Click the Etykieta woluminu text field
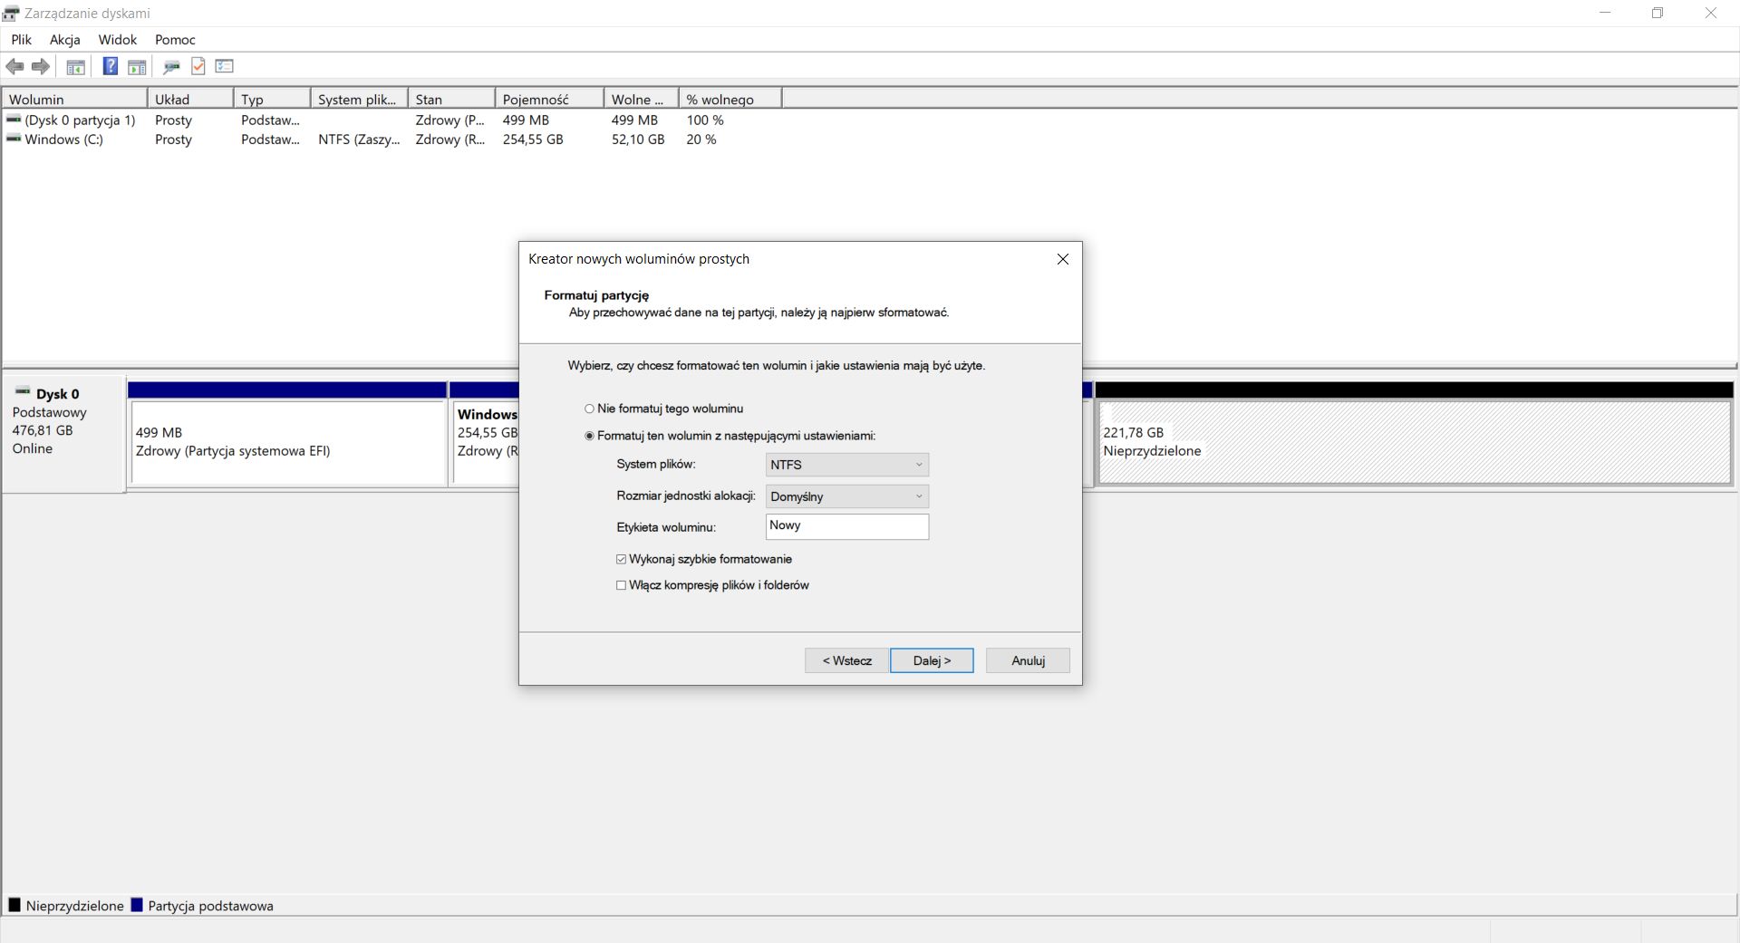The height and width of the screenshot is (943, 1740). coord(846,526)
